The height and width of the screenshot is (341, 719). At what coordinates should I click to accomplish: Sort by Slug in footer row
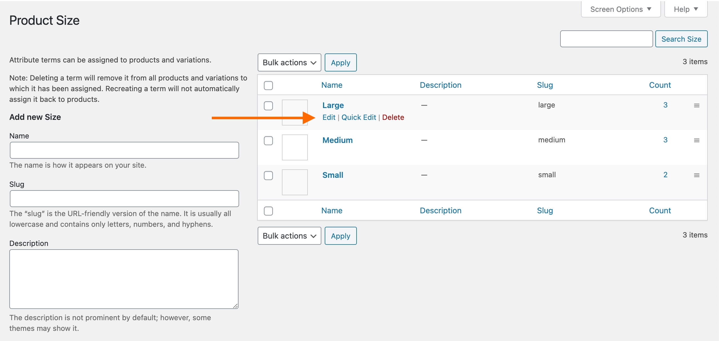(545, 210)
